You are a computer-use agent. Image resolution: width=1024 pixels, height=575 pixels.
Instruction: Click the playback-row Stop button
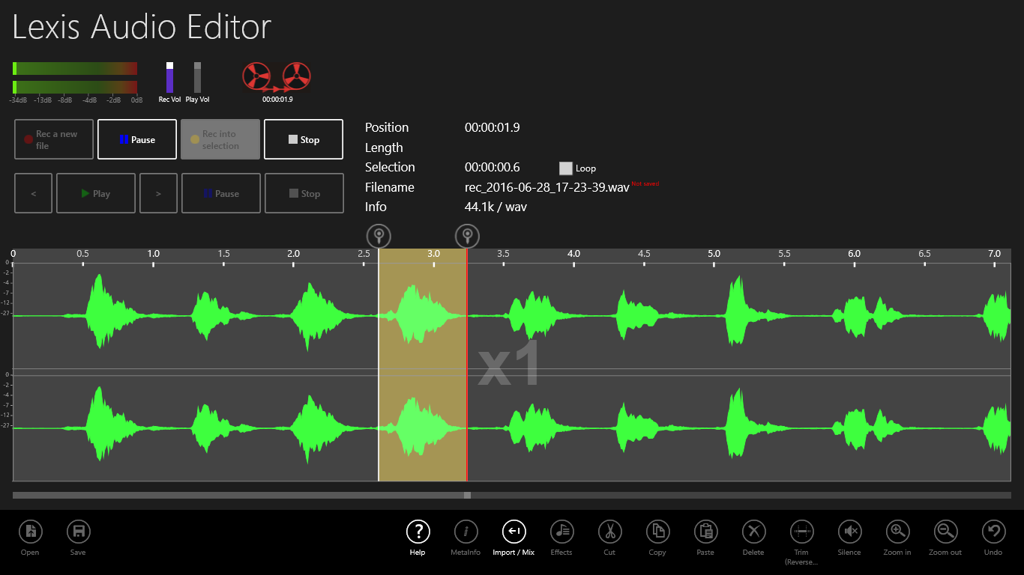(x=304, y=193)
